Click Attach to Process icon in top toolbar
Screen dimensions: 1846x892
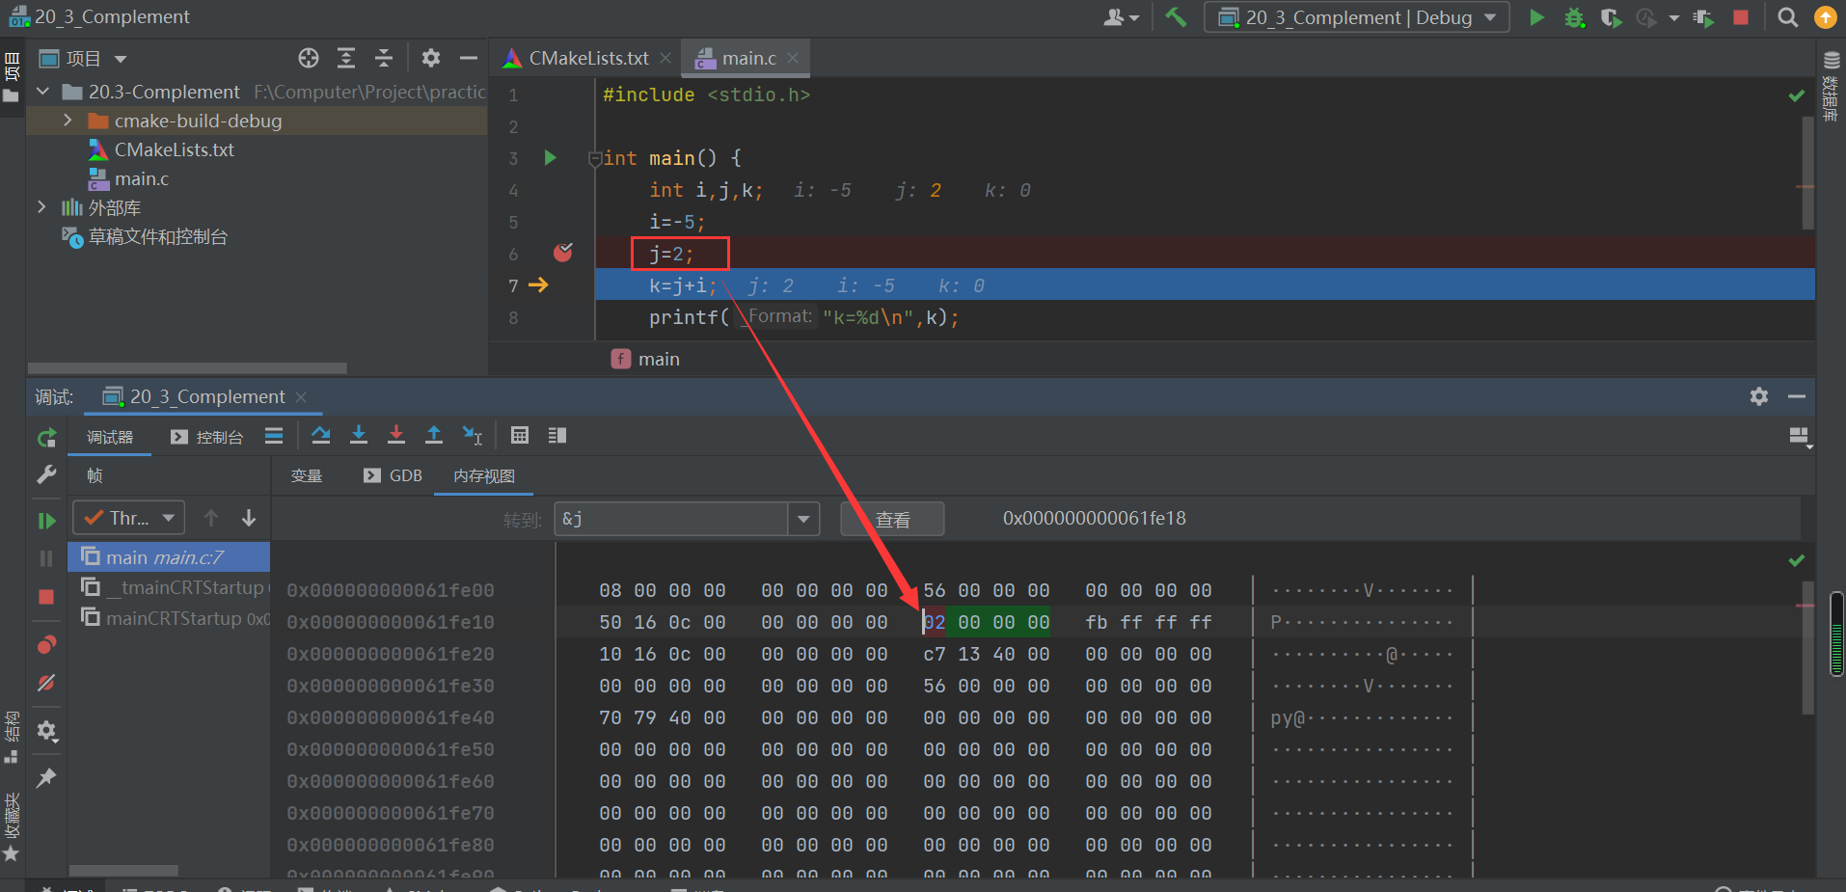(x=1703, y=17)
